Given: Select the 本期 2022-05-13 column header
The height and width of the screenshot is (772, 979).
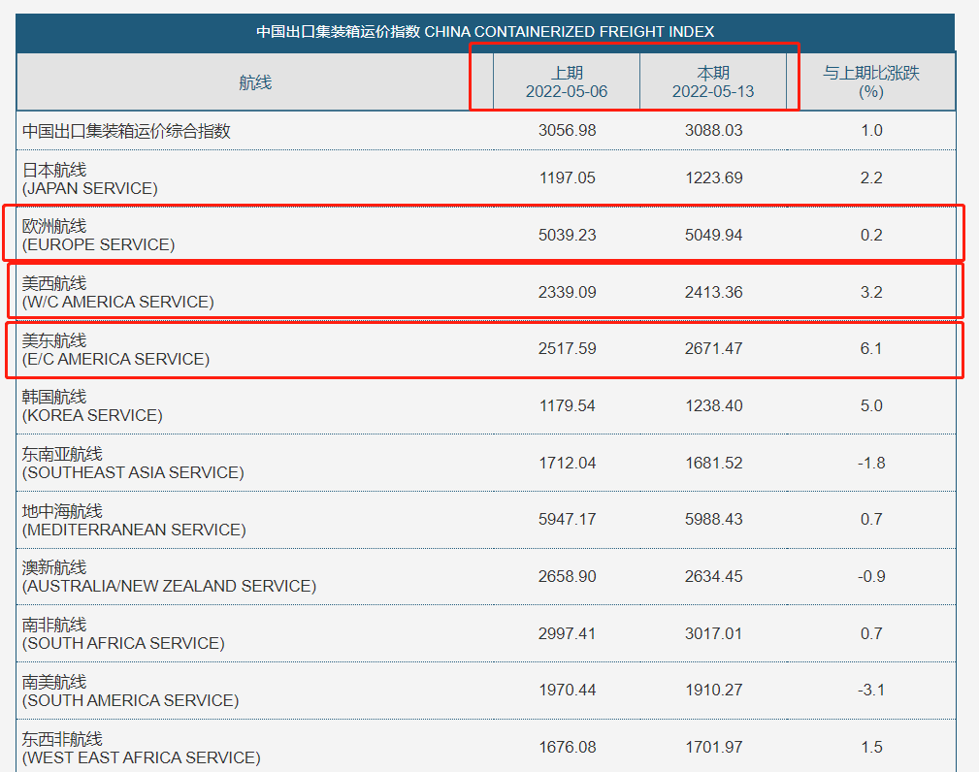Looking at the screenshot, I should click(713, 82).
